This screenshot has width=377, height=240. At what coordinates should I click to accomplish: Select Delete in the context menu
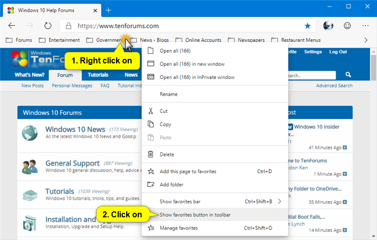(x=215, y=154)
